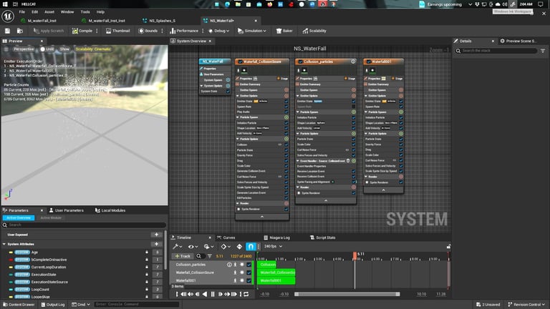
Task: Open the preview viewport options menu icon
Action: tap(6, 49)
